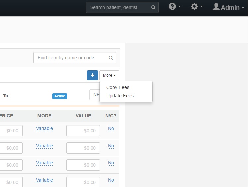Open the settings gear menu
The image size is (248, 187).
(x=194, y=7)
